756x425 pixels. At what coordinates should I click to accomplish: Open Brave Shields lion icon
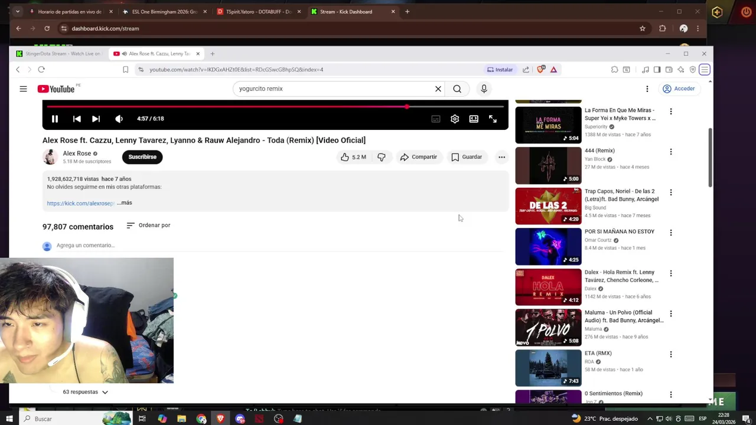pyautogui.click(x=540, y=70)
